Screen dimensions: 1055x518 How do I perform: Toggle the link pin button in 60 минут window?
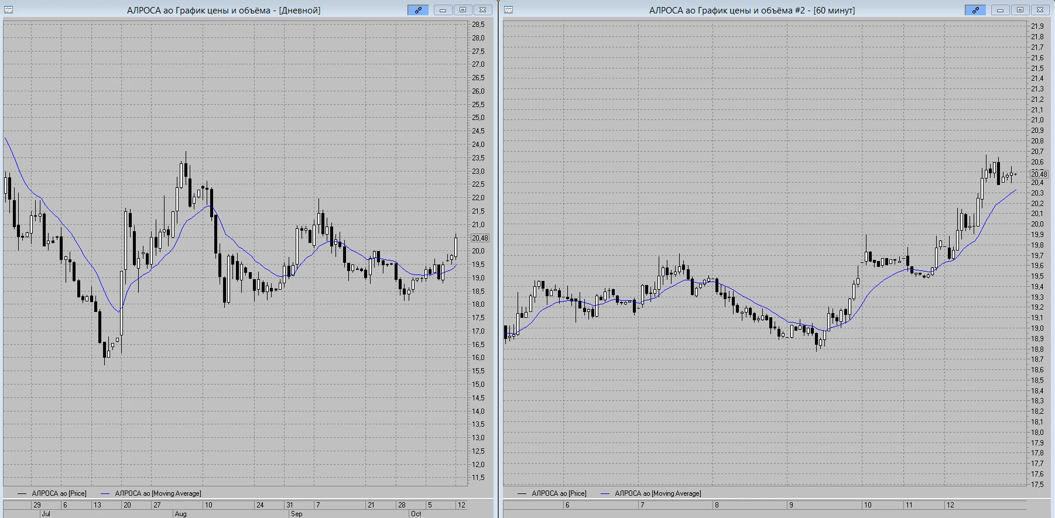pos(975,10)
